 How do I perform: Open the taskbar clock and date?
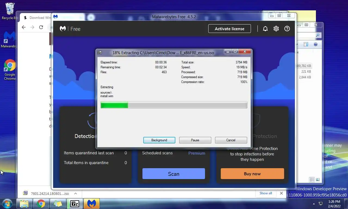point(334,204)
